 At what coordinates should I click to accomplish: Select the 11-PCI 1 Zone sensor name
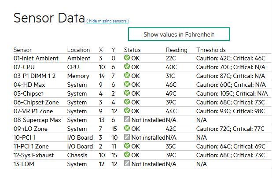(x=31, y=146)
